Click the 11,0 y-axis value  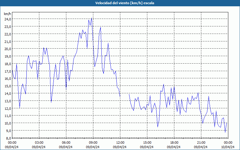[x=8, y=116]
